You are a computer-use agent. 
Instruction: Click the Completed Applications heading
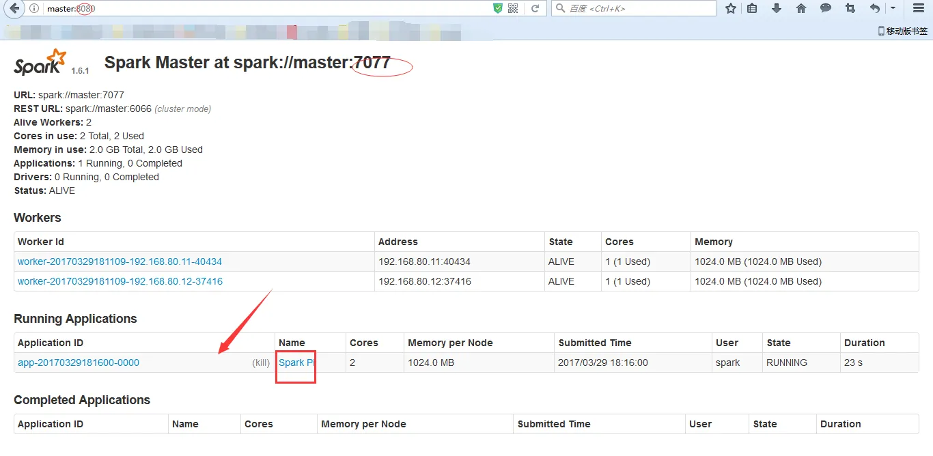82,400
